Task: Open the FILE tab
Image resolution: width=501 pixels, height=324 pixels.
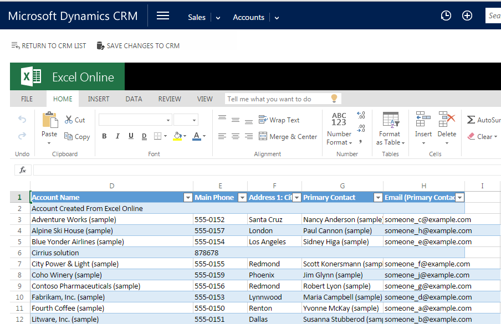Action: [x=27, y=99]
